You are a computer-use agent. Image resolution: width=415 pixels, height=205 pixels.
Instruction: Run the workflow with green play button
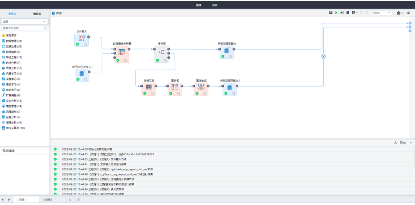pos(336,13)
